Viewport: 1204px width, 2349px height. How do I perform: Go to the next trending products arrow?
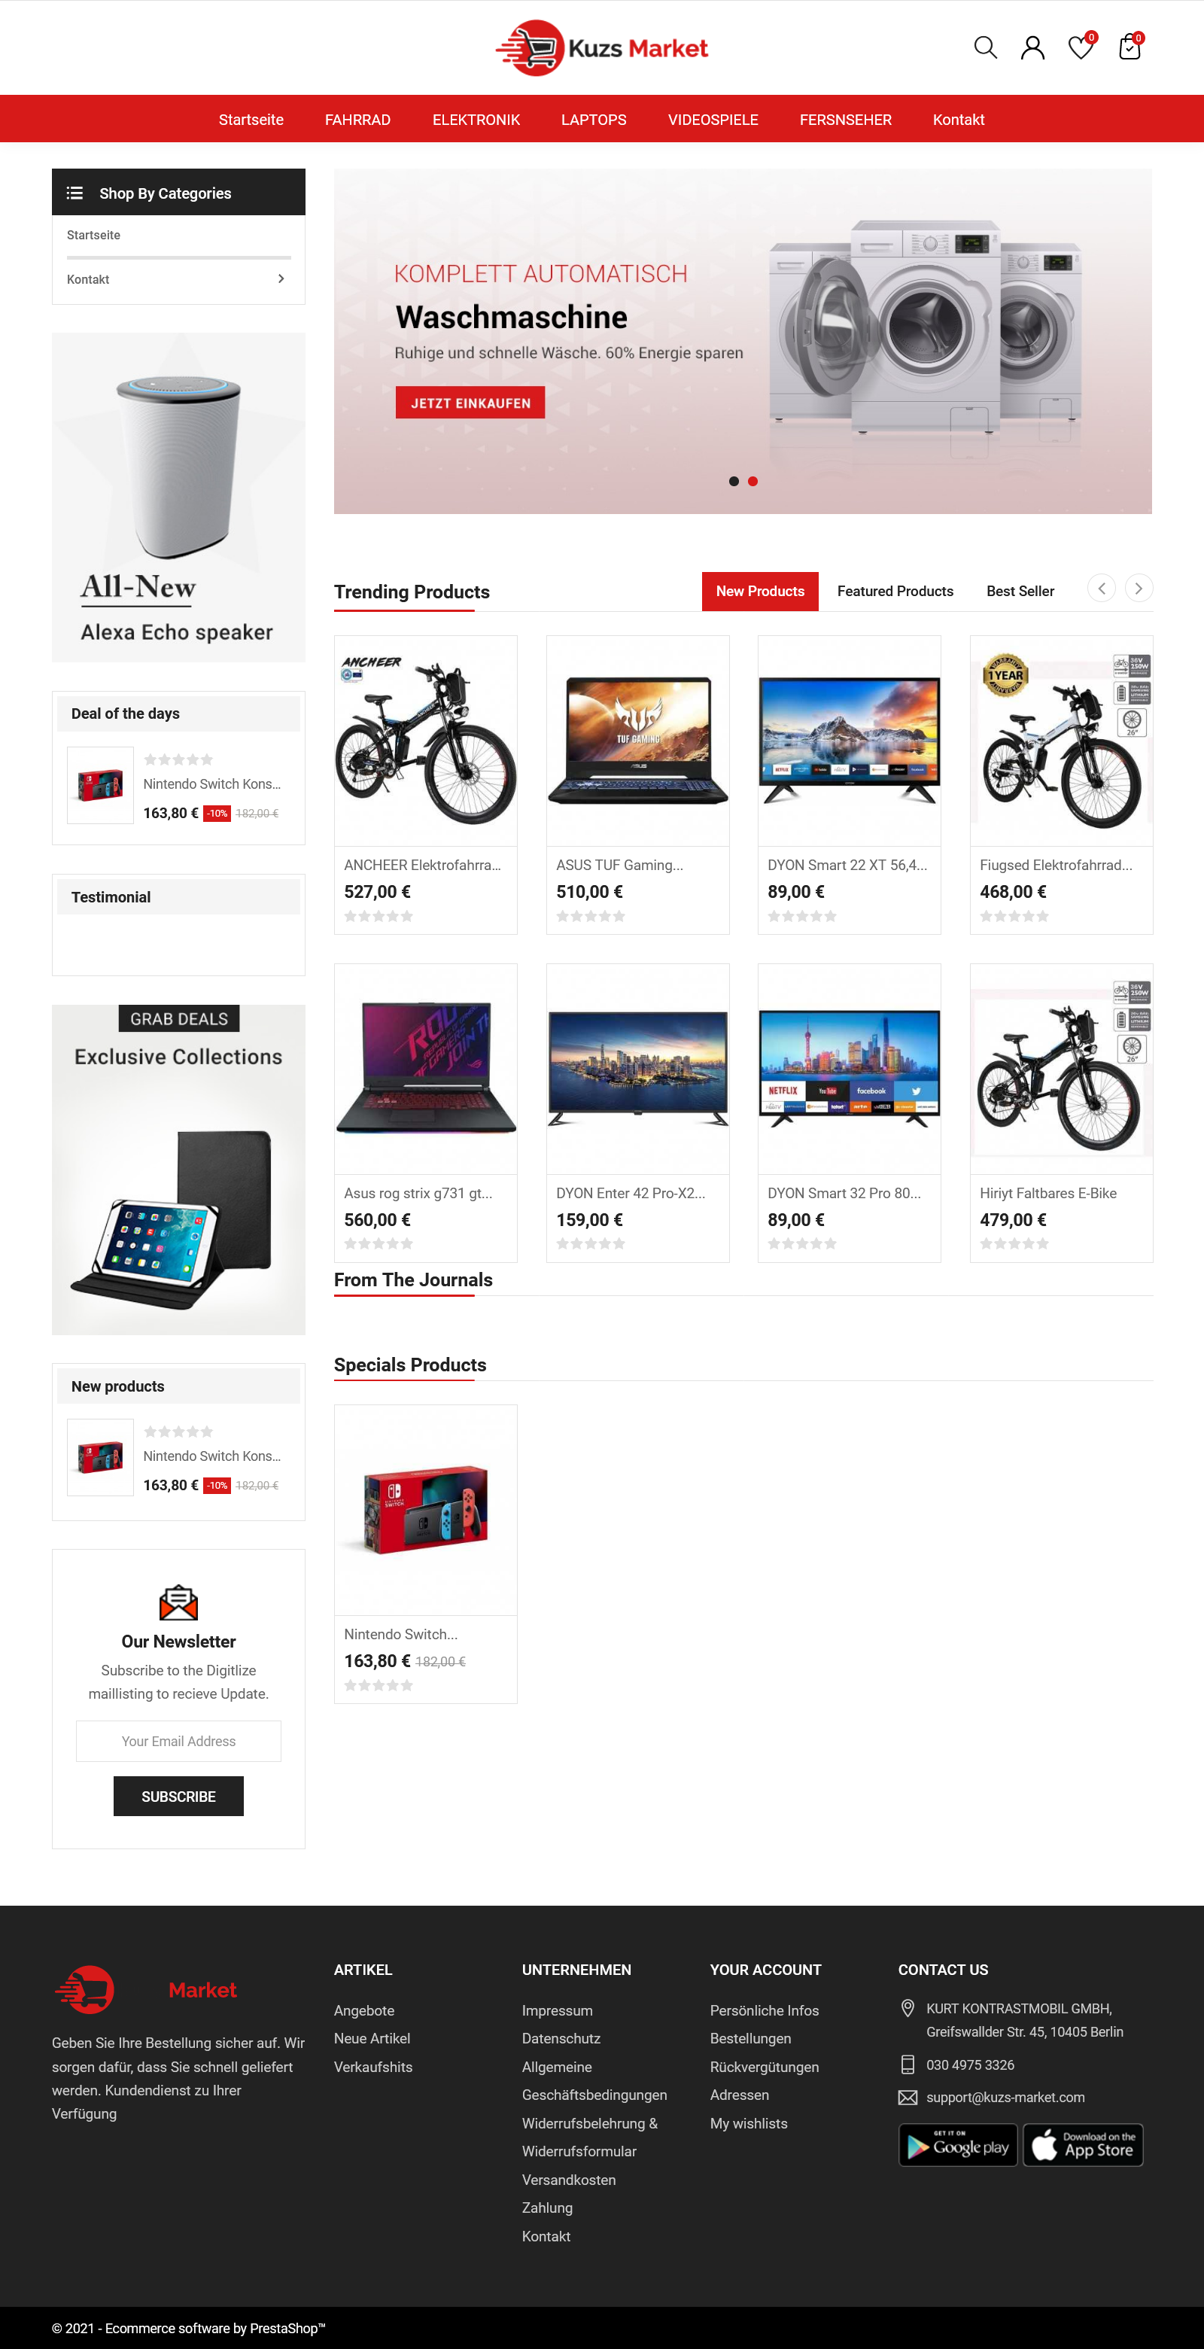click(x=1139, y=588)
